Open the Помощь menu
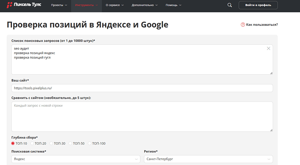The height and width of the screenshot is (165, 300). point(173,5)
